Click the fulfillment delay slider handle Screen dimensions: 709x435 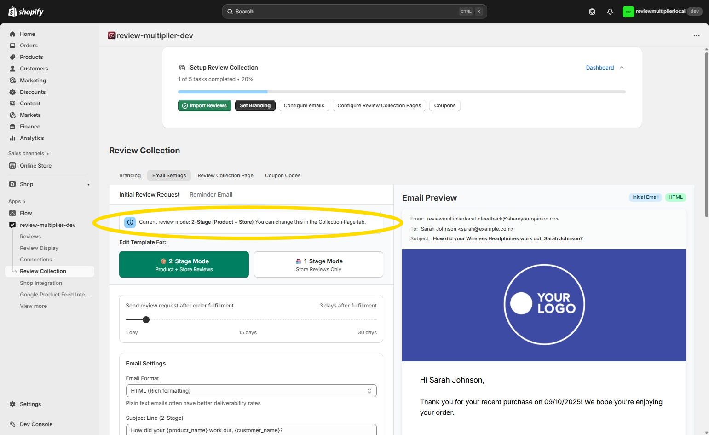[x=146, y=319]
